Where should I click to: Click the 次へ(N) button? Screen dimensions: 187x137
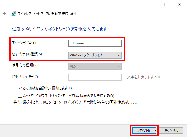pos(144,130)
